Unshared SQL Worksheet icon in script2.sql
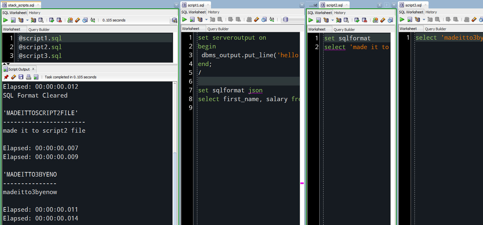Viewport: 483px width, 225px height. point(375,20)
